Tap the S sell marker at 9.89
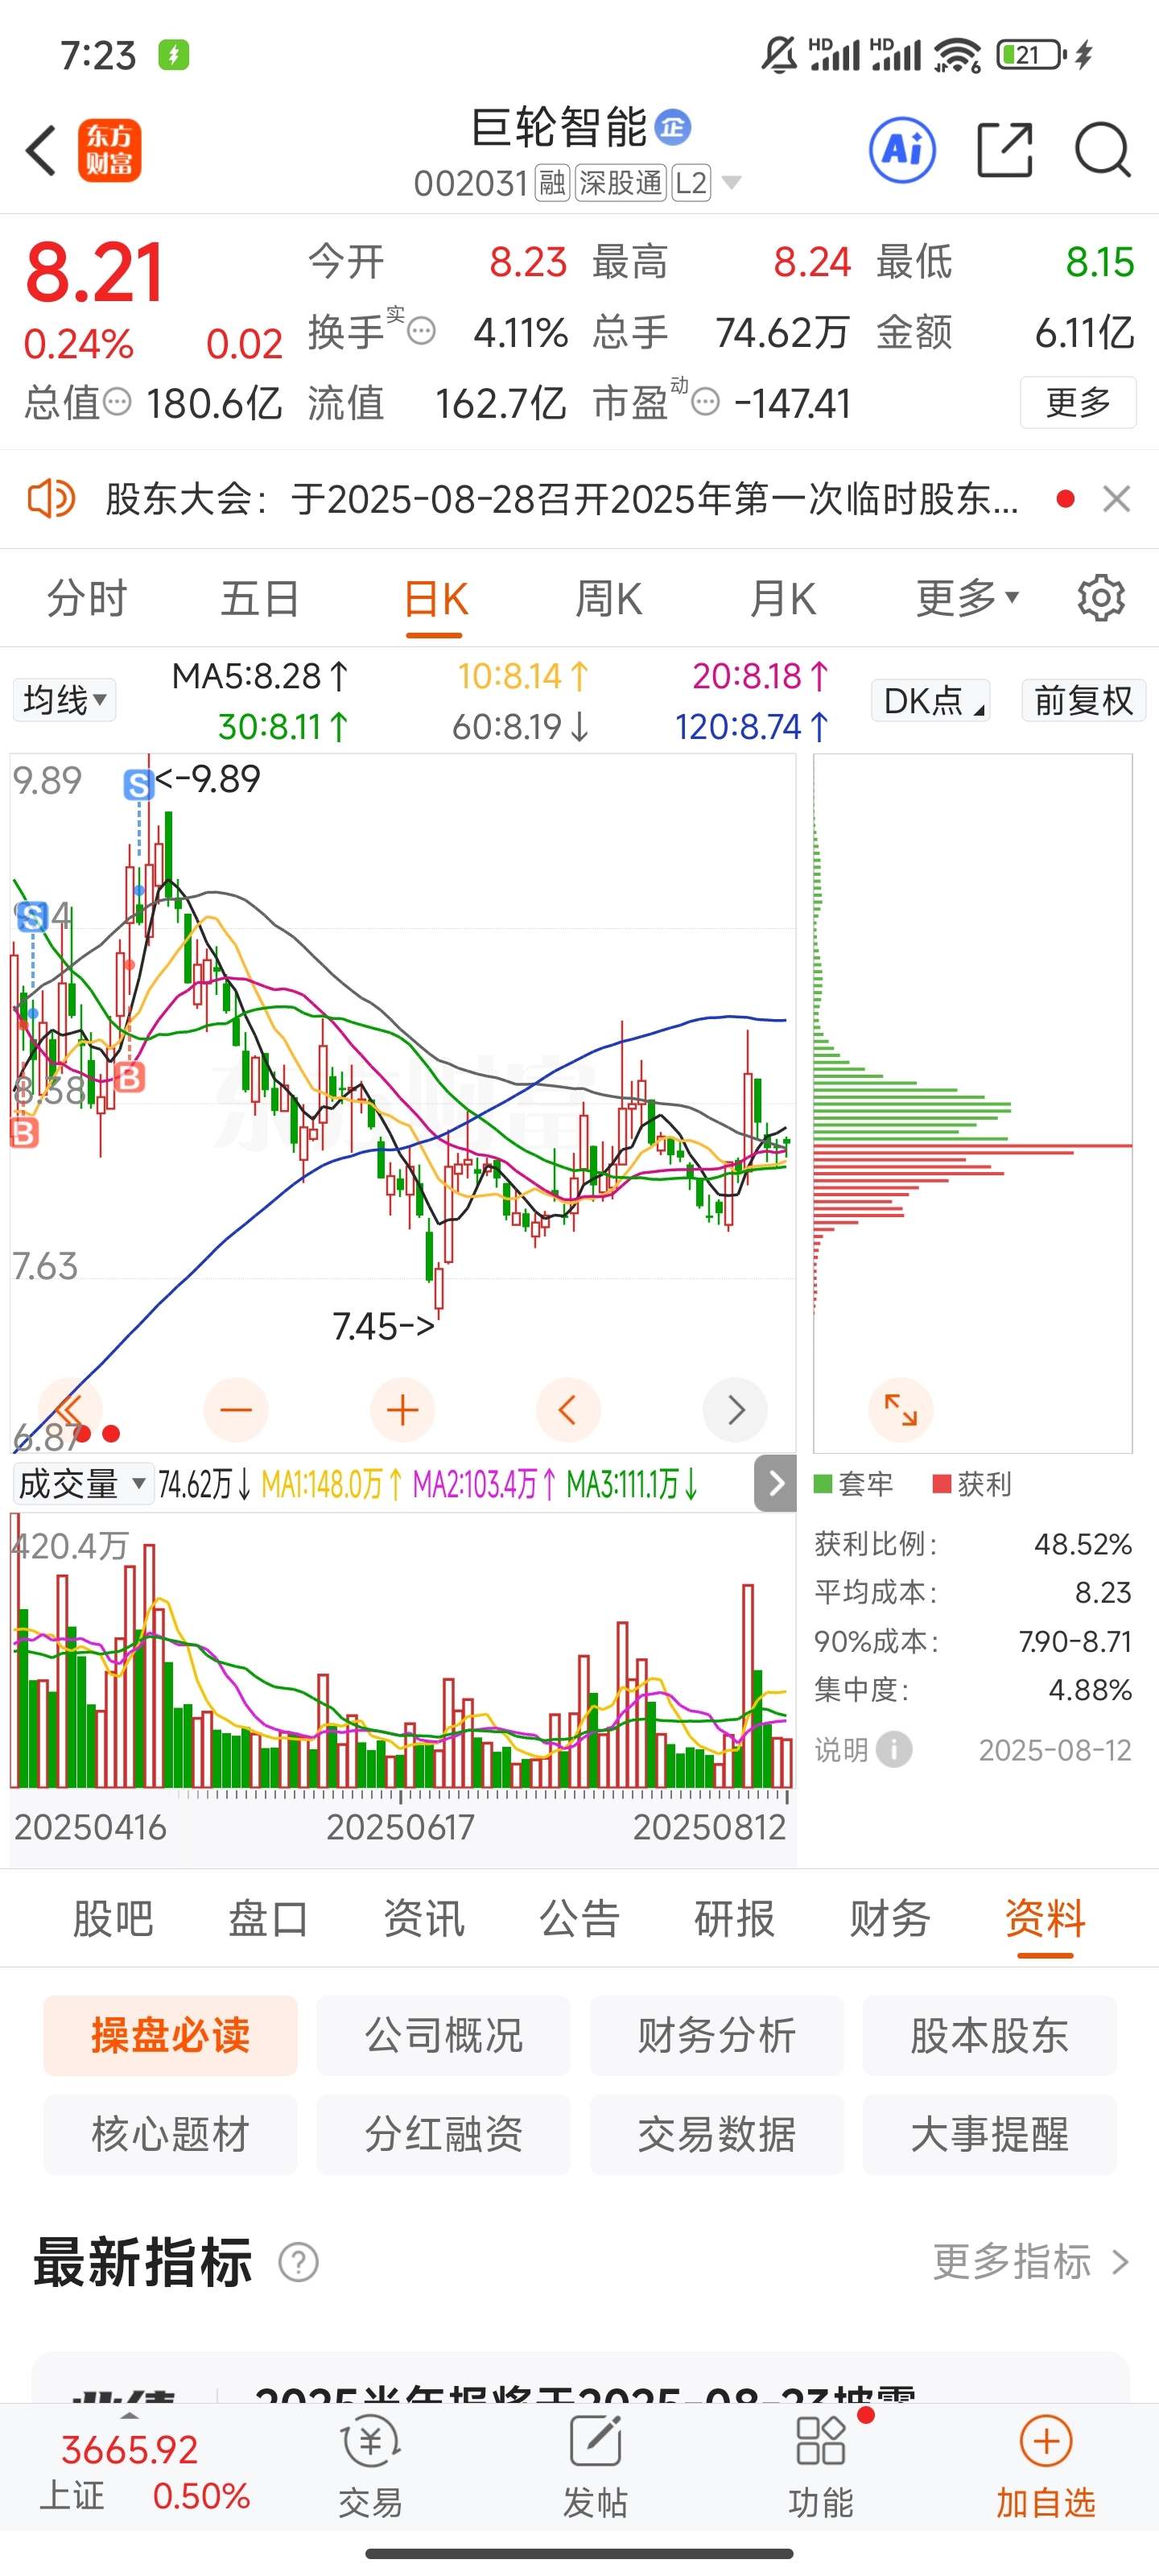The width and height of the screenshot is (1159, 2576). pos(138,785)
